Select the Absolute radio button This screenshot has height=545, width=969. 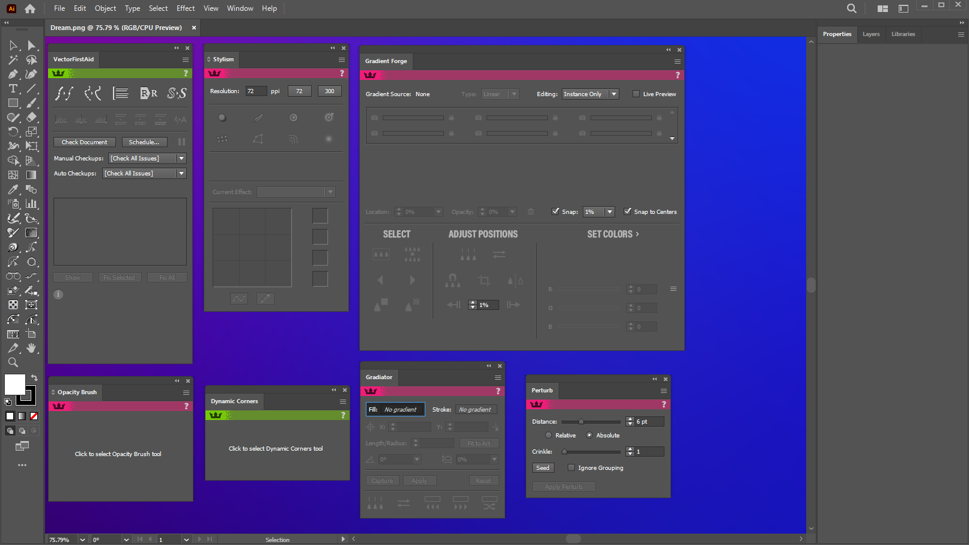coord(589,435)
